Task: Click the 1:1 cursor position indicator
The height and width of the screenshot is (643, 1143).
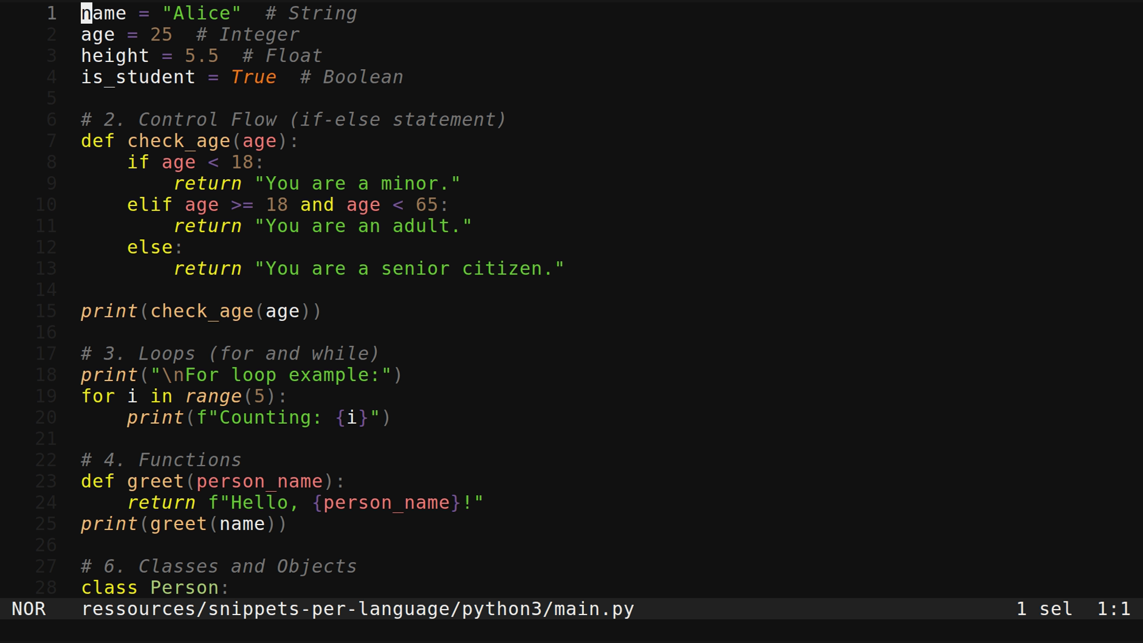Action: click(1113, 609)
